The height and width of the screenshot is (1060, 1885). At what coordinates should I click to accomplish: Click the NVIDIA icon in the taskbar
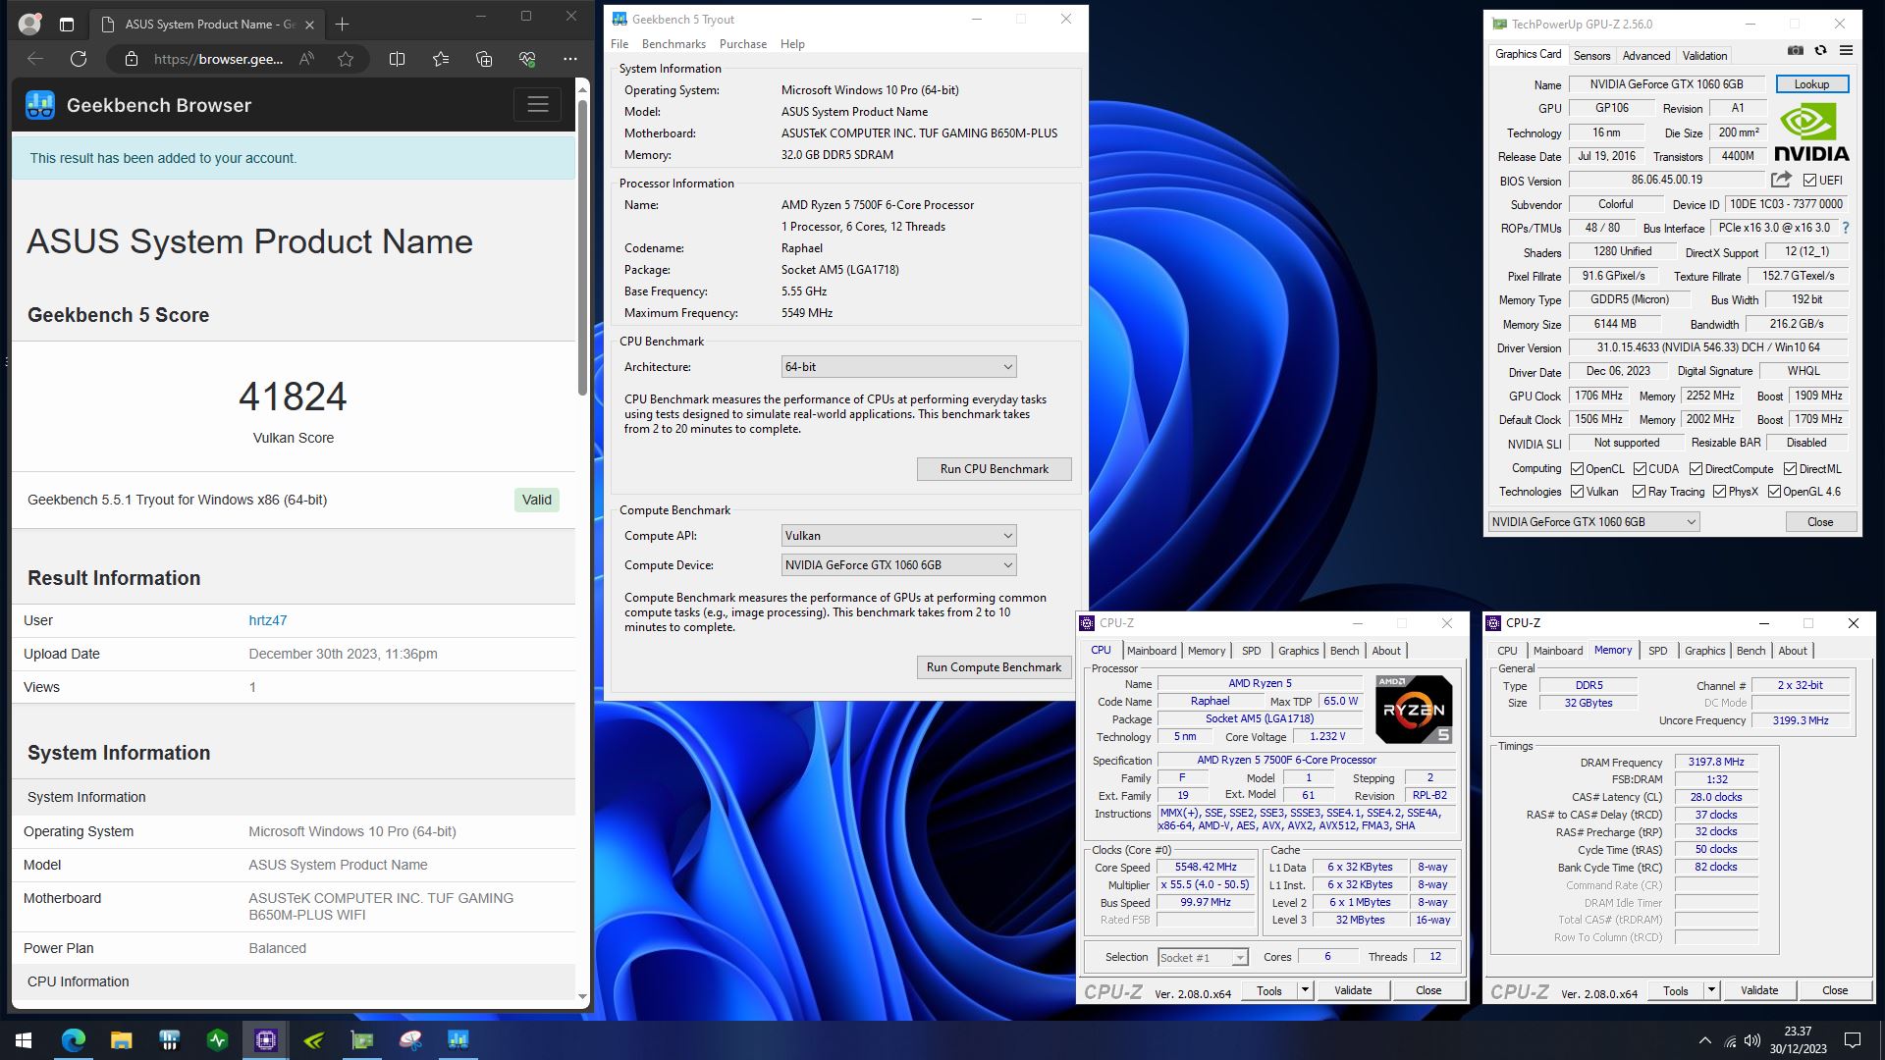click(x=314, y=1040)
